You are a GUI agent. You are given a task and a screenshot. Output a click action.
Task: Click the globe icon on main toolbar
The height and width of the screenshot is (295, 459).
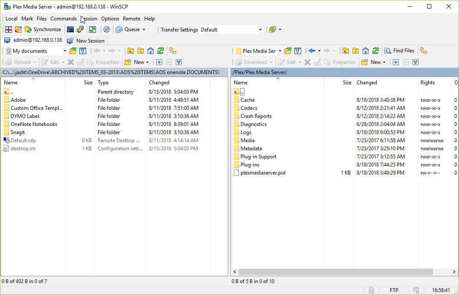[273, 29]
